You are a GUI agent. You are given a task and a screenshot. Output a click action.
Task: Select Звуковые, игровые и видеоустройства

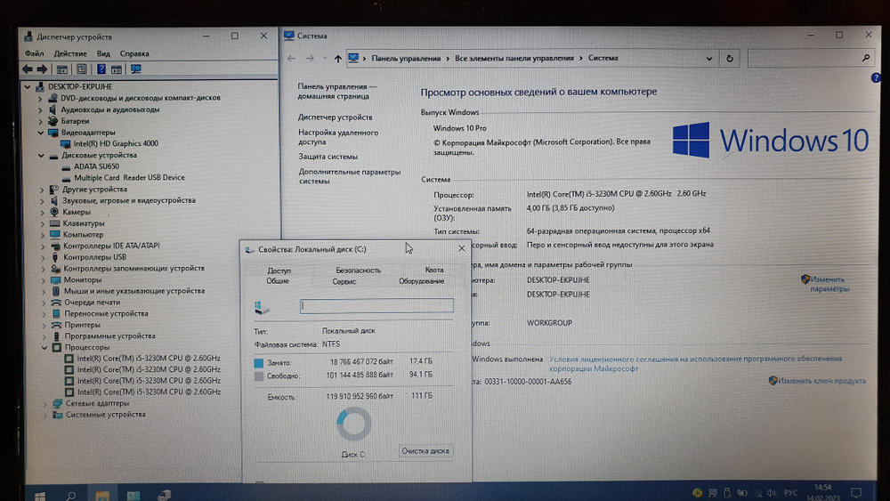pos(129,200)
